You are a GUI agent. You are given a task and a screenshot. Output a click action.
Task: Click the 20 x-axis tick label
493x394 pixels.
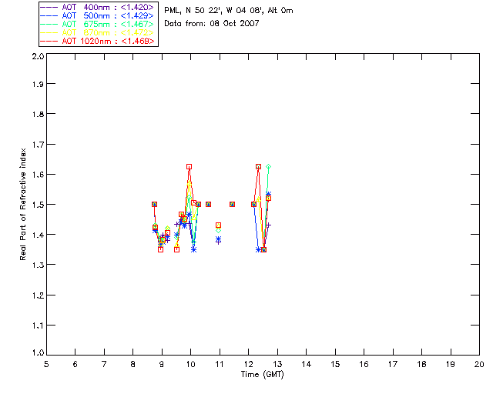pos(479,364)
